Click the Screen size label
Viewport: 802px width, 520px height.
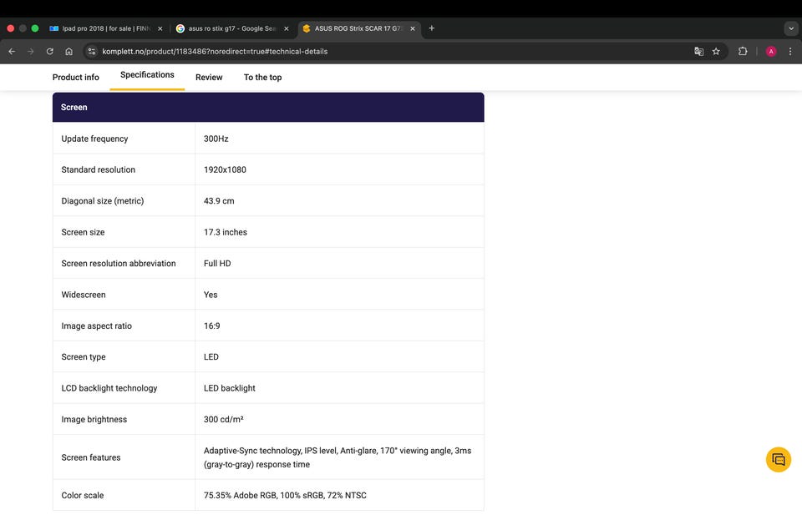click(x=83, y=232)
